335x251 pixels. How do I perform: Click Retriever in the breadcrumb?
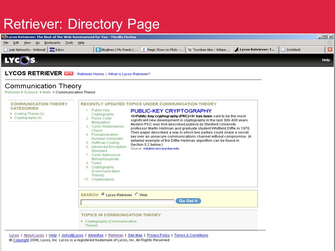(13, 92)
